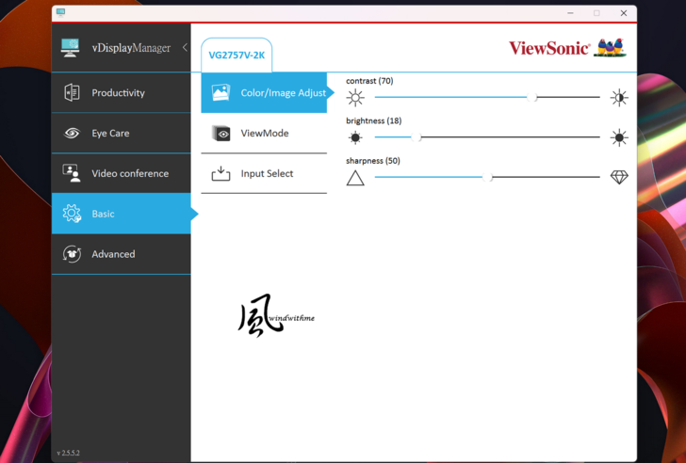The width and height of the screenshot is (686, 463).
Task: Click the sharpness slider handle
Action: pos(488,177)
